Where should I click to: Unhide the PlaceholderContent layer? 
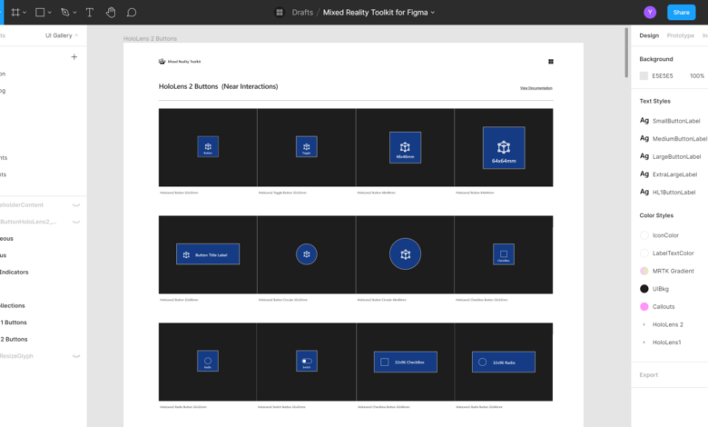[x=76, y=204]
